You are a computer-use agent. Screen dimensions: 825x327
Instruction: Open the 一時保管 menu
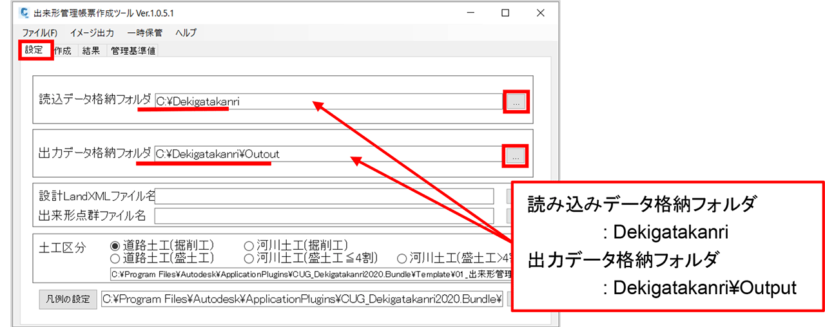pyautogui.click(x=145, y=33)
